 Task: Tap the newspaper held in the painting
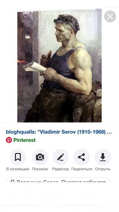point(34,67)
